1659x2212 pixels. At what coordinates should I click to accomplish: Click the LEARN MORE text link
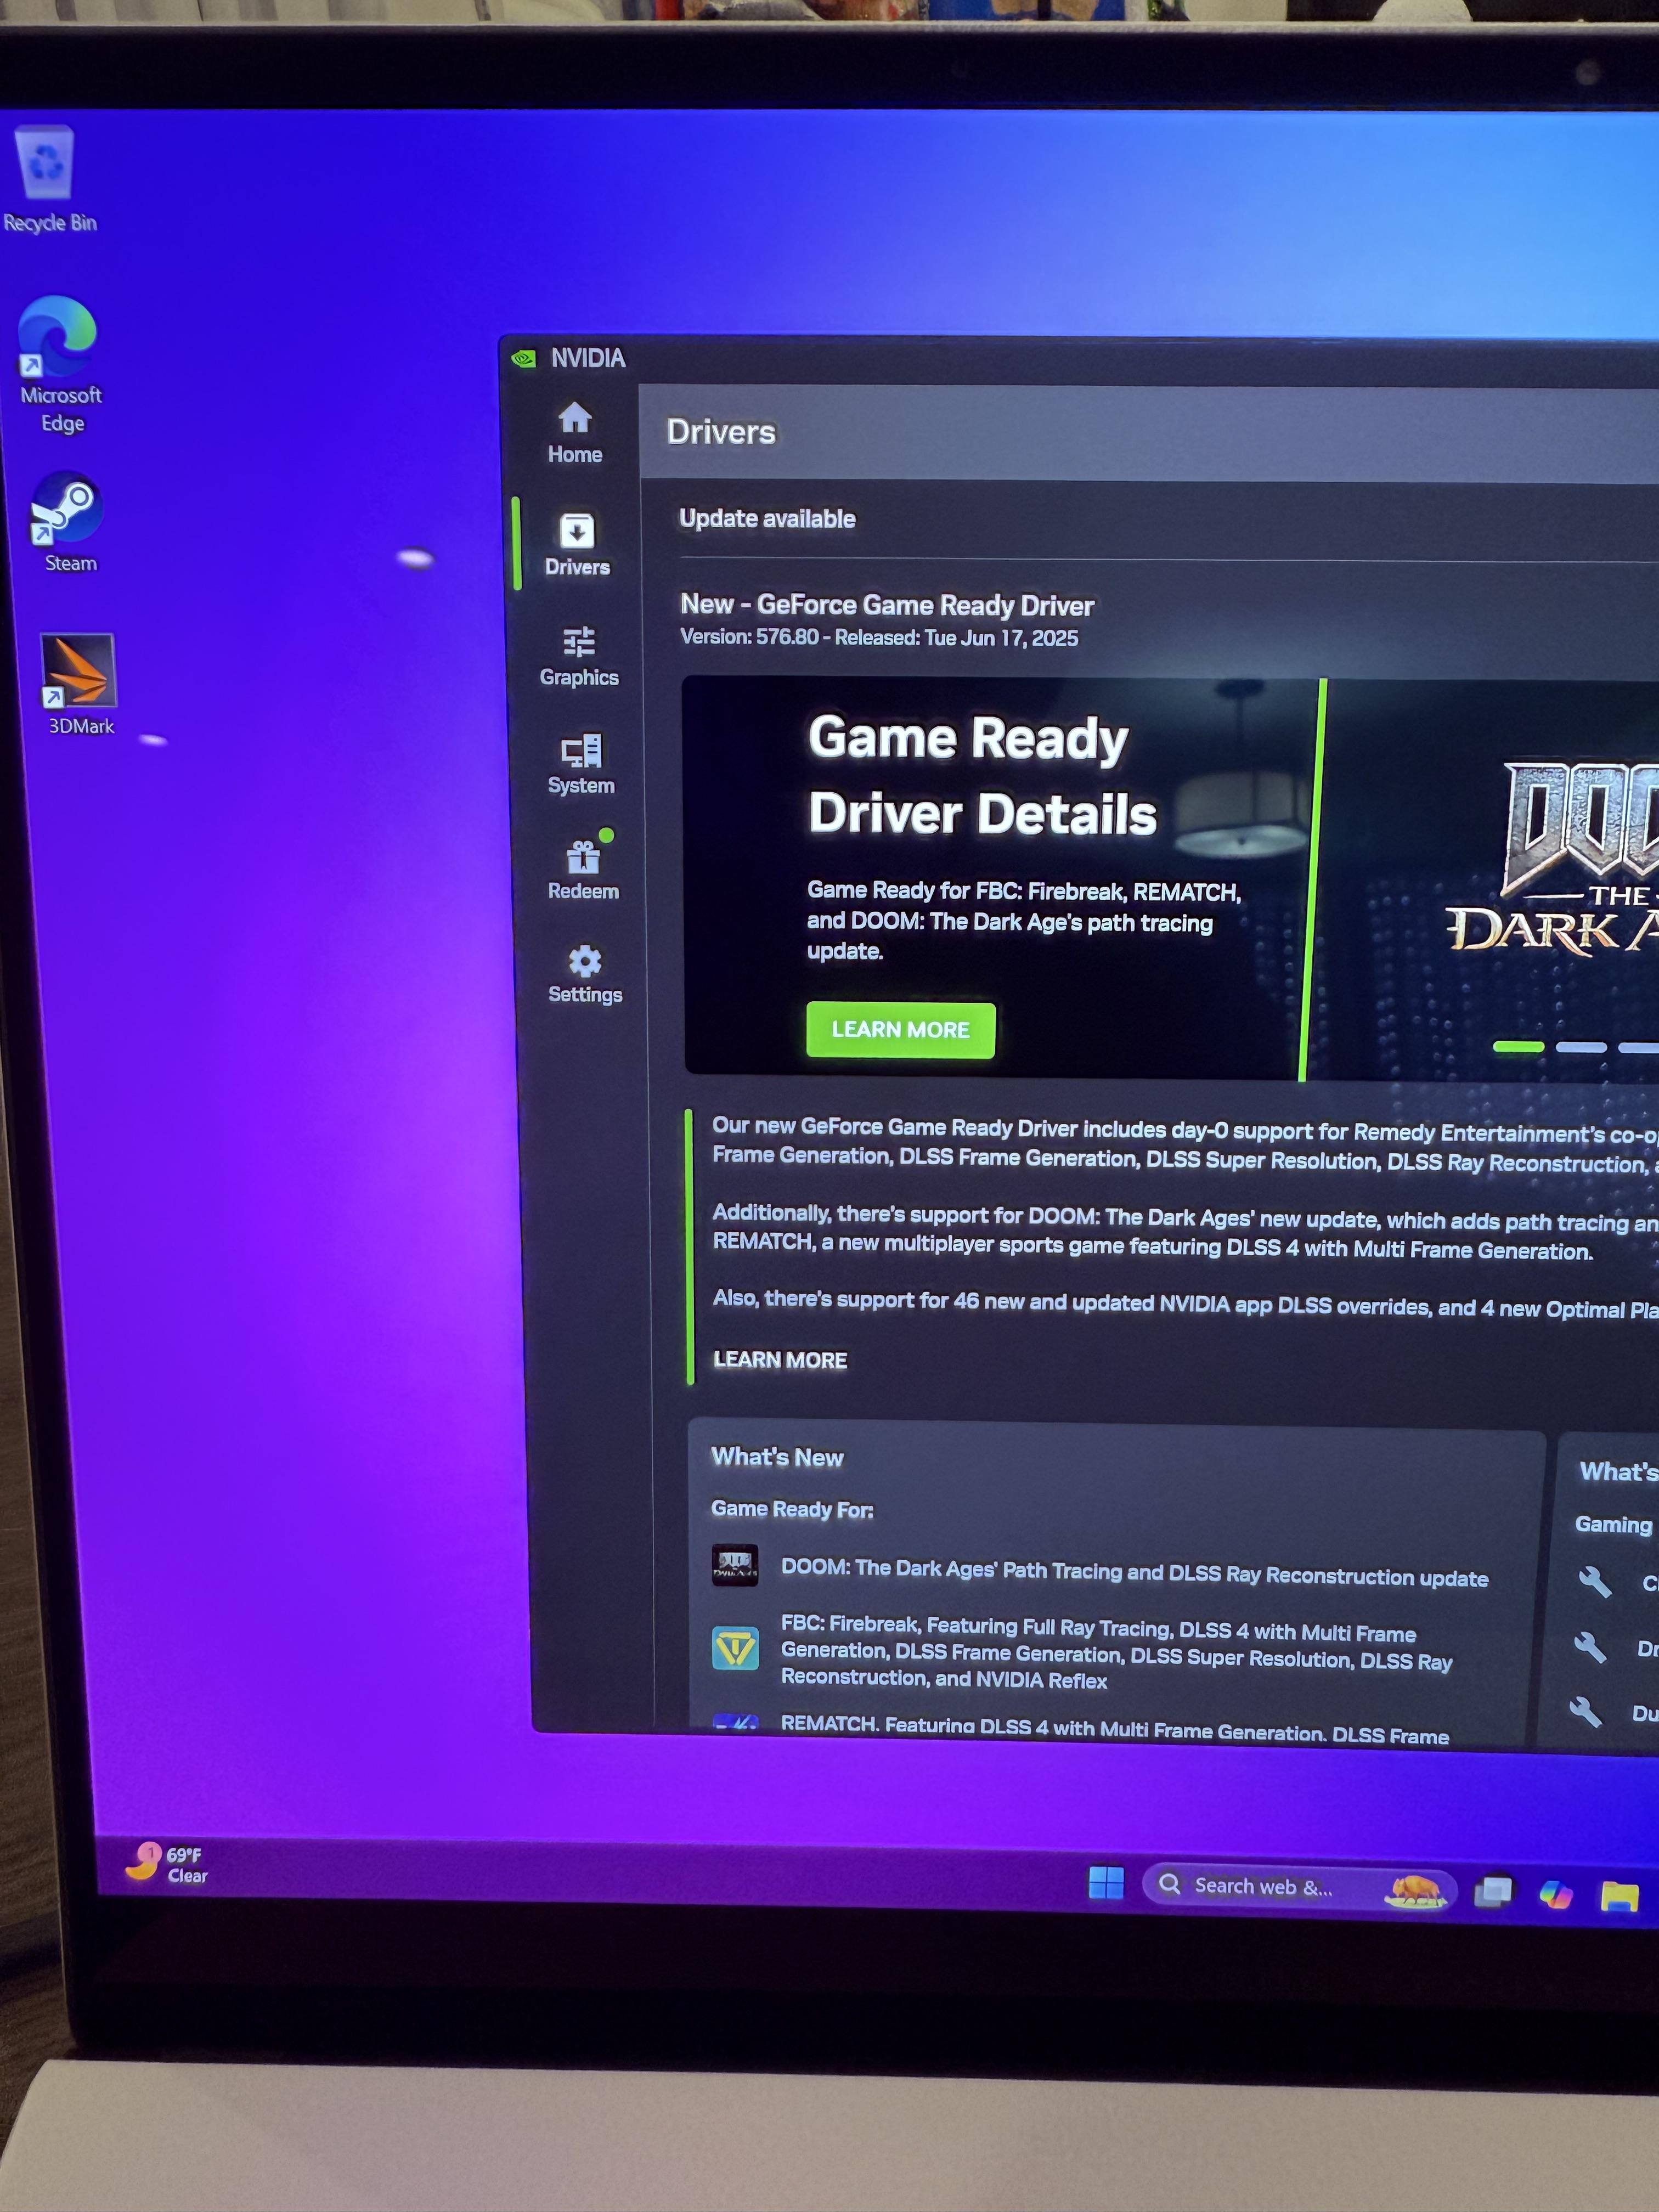point(780,1360)
